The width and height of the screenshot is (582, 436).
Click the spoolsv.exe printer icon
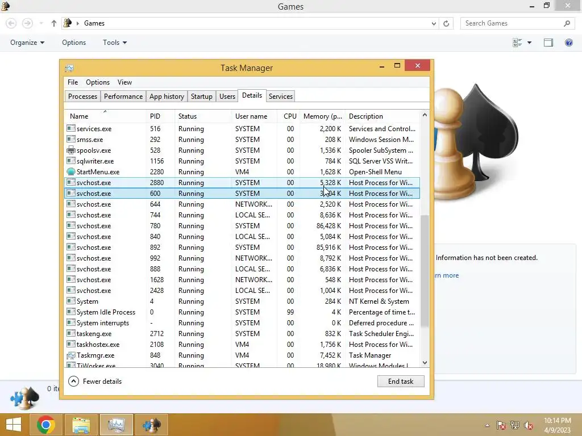70,150
